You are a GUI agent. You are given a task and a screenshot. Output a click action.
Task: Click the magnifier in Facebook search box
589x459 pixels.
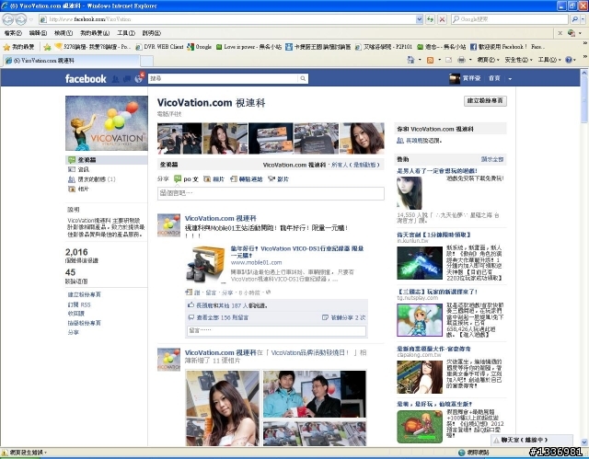(303, 78)
